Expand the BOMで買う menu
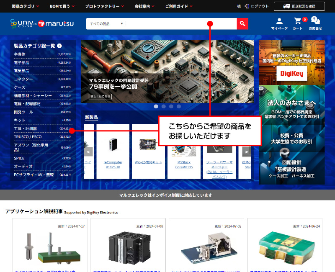This screenshot has height=272, width=335. click(x=62, y=6)
